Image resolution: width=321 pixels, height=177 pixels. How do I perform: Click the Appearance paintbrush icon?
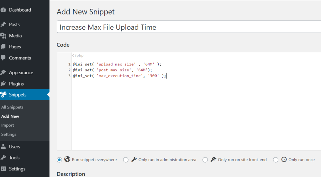click(x=3, y=72)
